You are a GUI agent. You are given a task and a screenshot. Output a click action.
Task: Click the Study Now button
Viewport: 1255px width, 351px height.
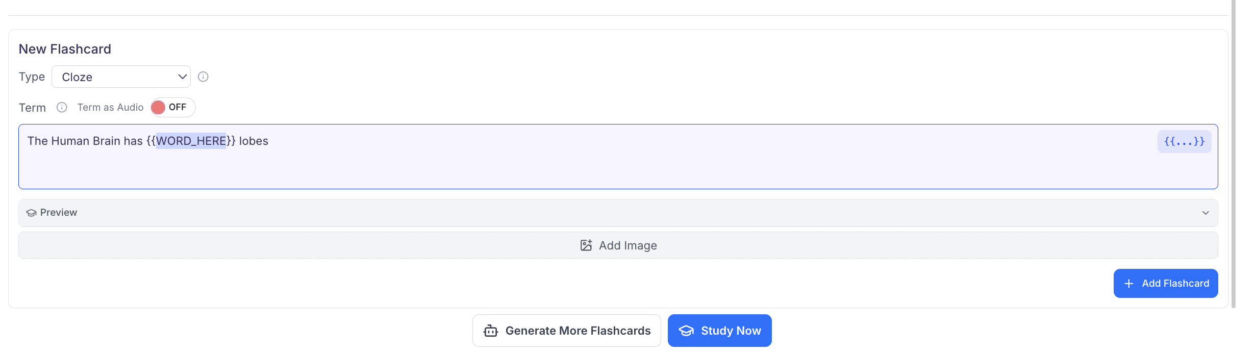click(719, 331)
